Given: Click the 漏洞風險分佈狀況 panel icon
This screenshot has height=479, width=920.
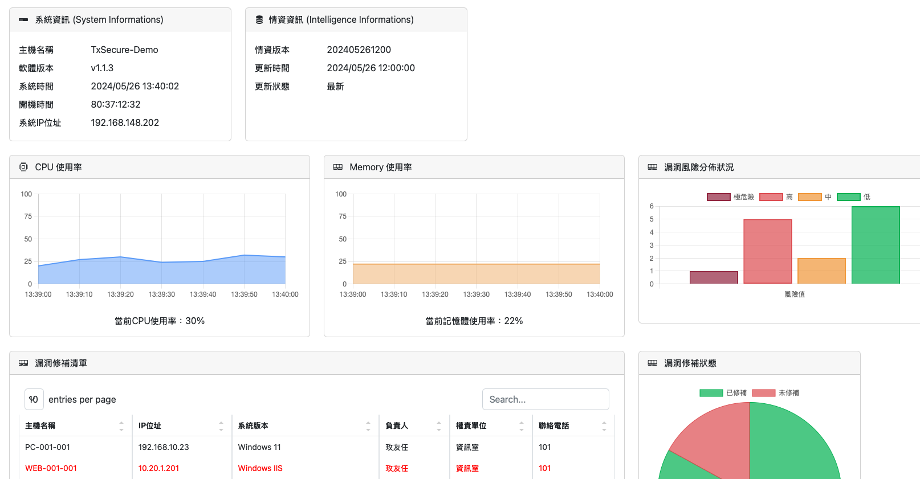Looking at the screenshot, I should pos(653,167).
